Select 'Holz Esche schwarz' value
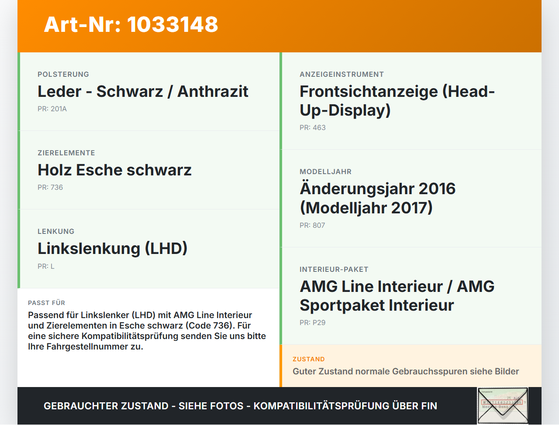Screen dimensions: 559x425 (x=114, y=170)
